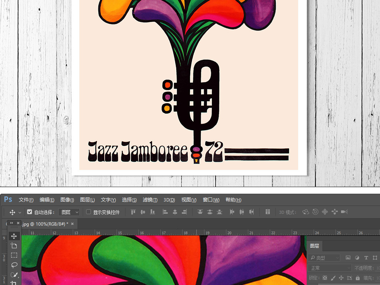The image size is (380, 285).
Task: Uncheck the 自动选择 checkbox
Action: 29,212
